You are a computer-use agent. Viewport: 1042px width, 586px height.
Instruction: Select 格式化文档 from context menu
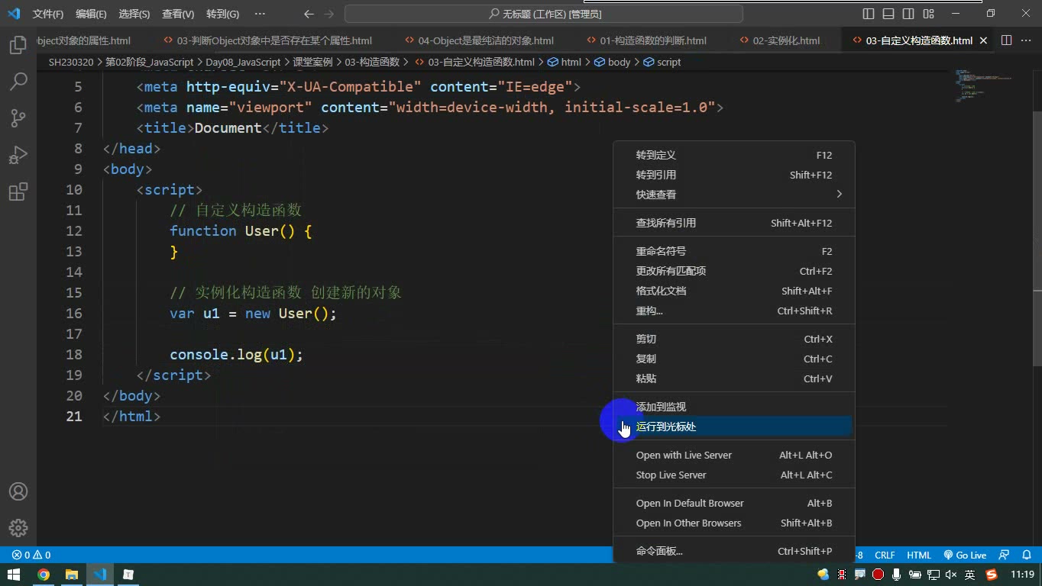733,291
